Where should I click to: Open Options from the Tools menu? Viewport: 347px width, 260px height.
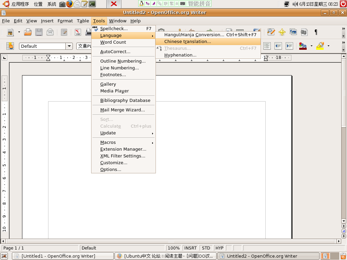pos(123,169)
